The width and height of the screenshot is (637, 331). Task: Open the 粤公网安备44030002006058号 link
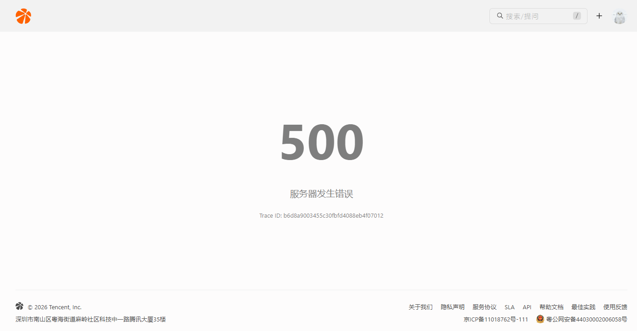point(587,319)
